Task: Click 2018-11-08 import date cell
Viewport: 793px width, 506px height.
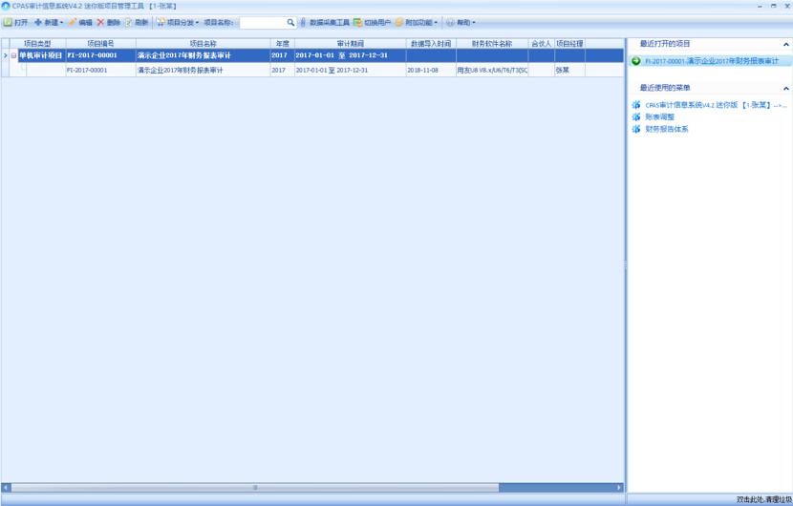Action: pos(431,70)
